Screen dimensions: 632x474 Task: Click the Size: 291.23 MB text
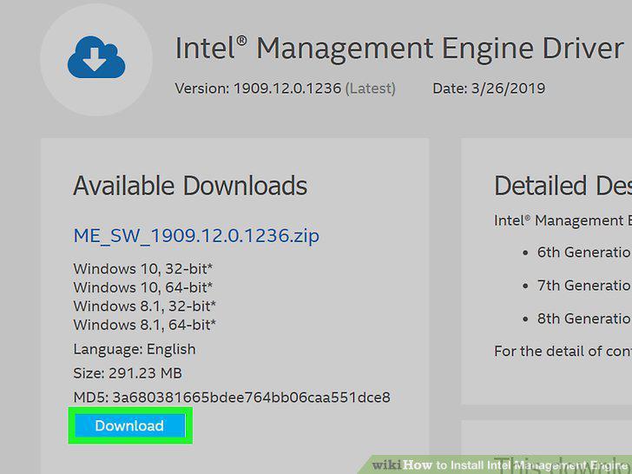tap(128, 372)
